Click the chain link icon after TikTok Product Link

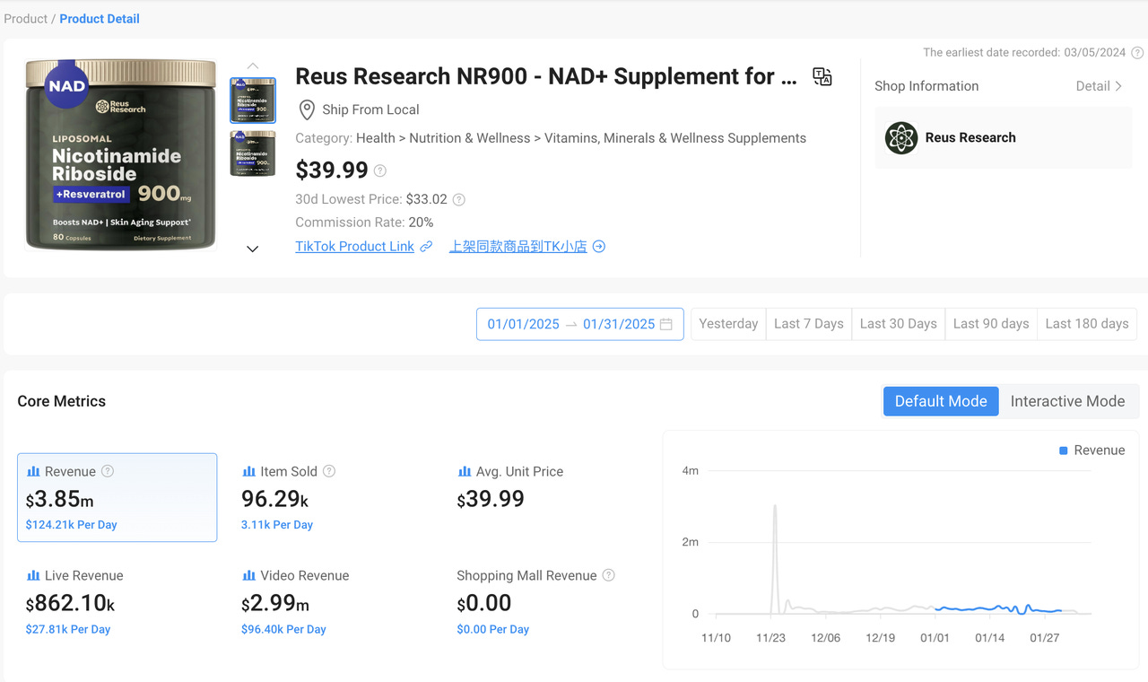pos(426,246)
